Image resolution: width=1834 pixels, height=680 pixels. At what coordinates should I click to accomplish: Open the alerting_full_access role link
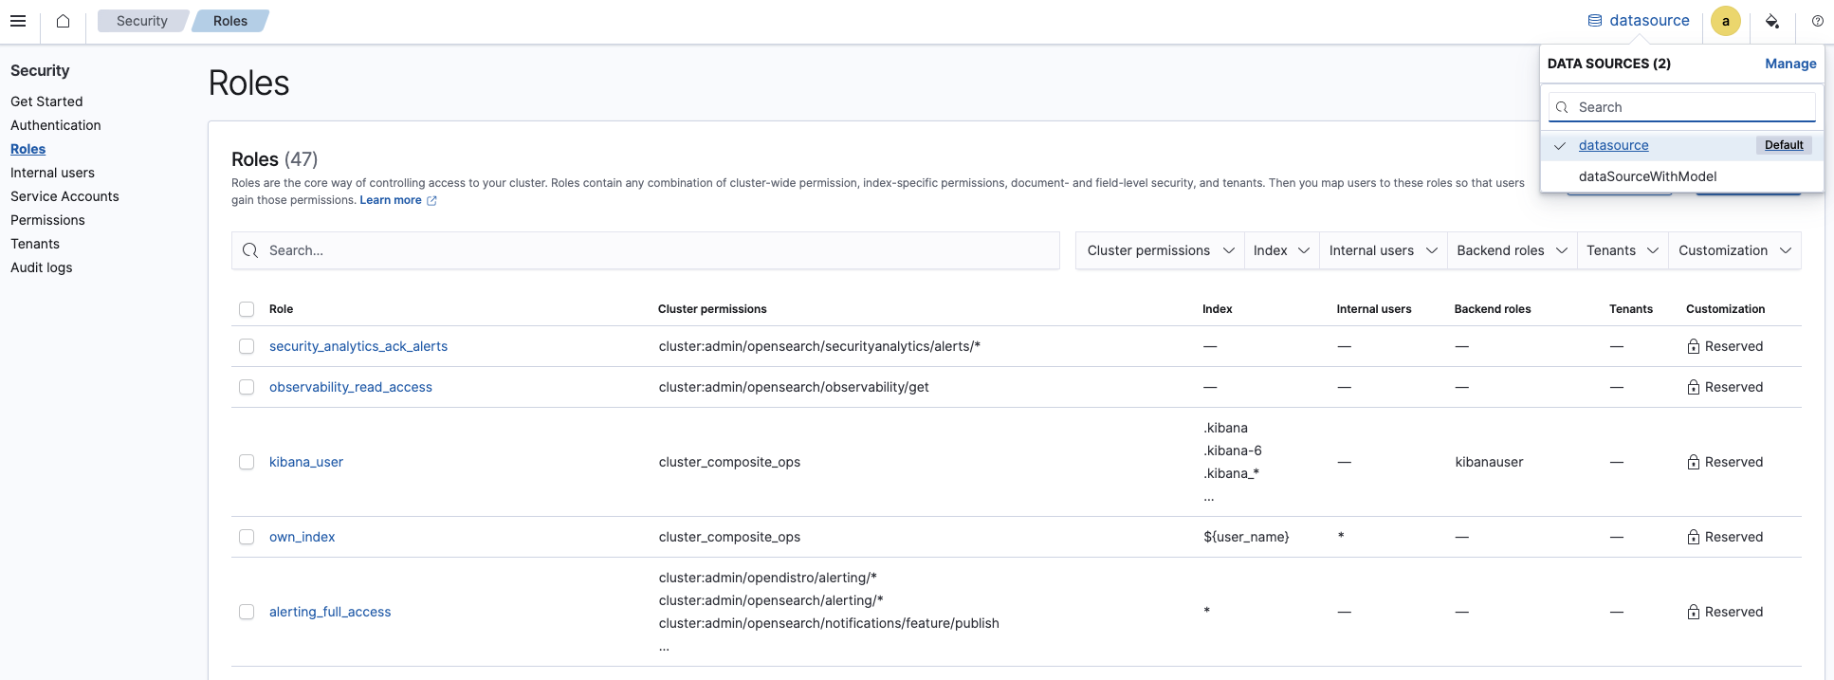330,612
